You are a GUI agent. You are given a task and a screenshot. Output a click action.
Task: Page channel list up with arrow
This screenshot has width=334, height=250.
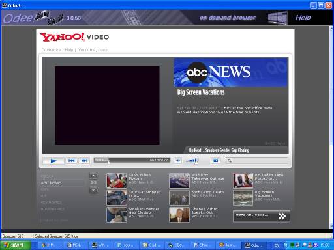click(x=93, y=176)
